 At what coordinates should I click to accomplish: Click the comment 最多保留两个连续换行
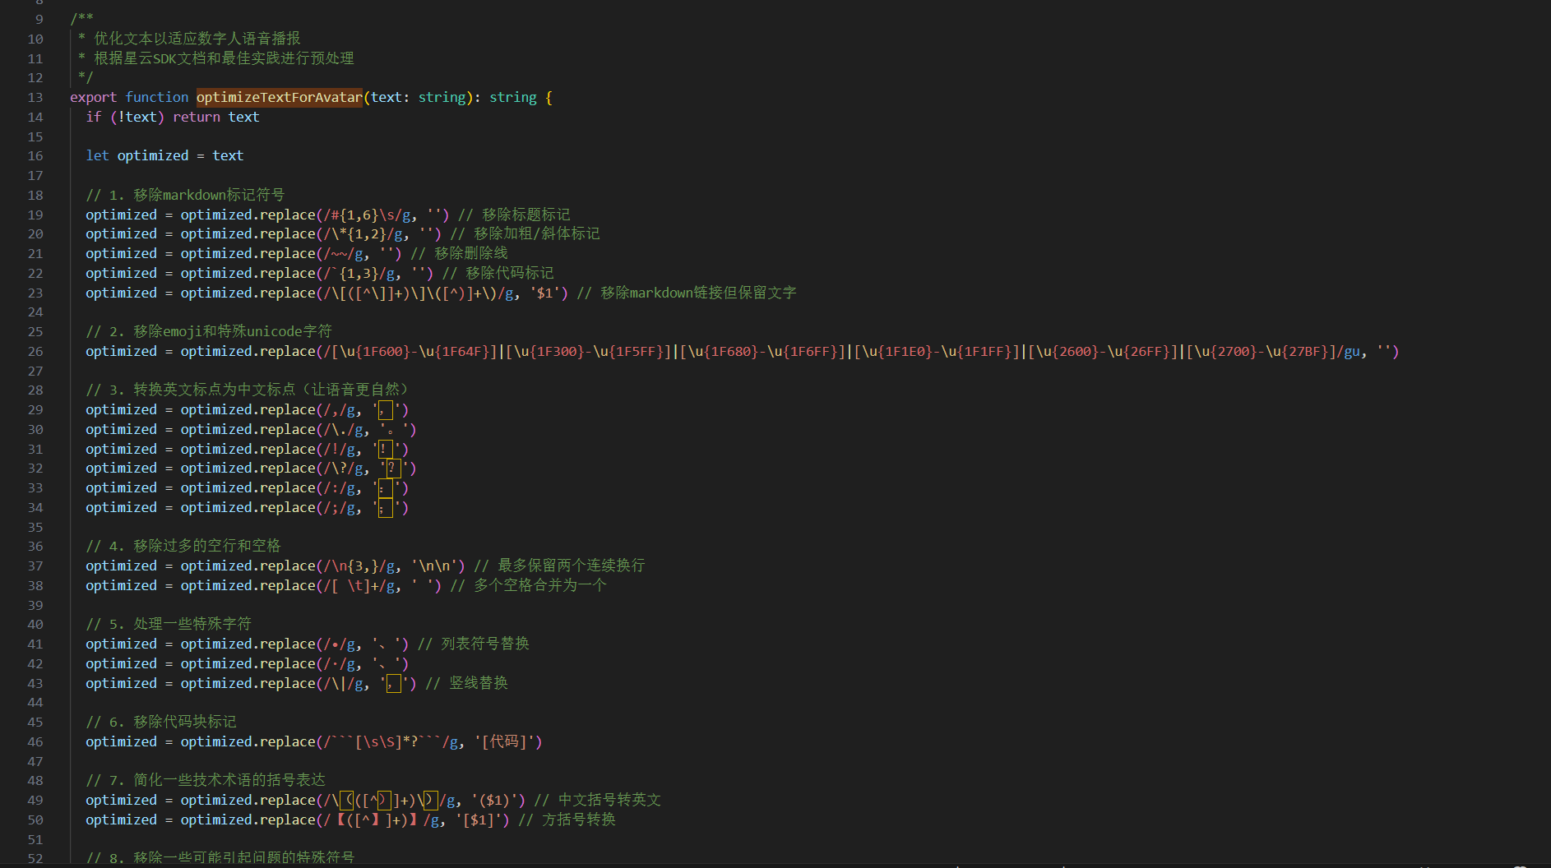click(559, 566)
